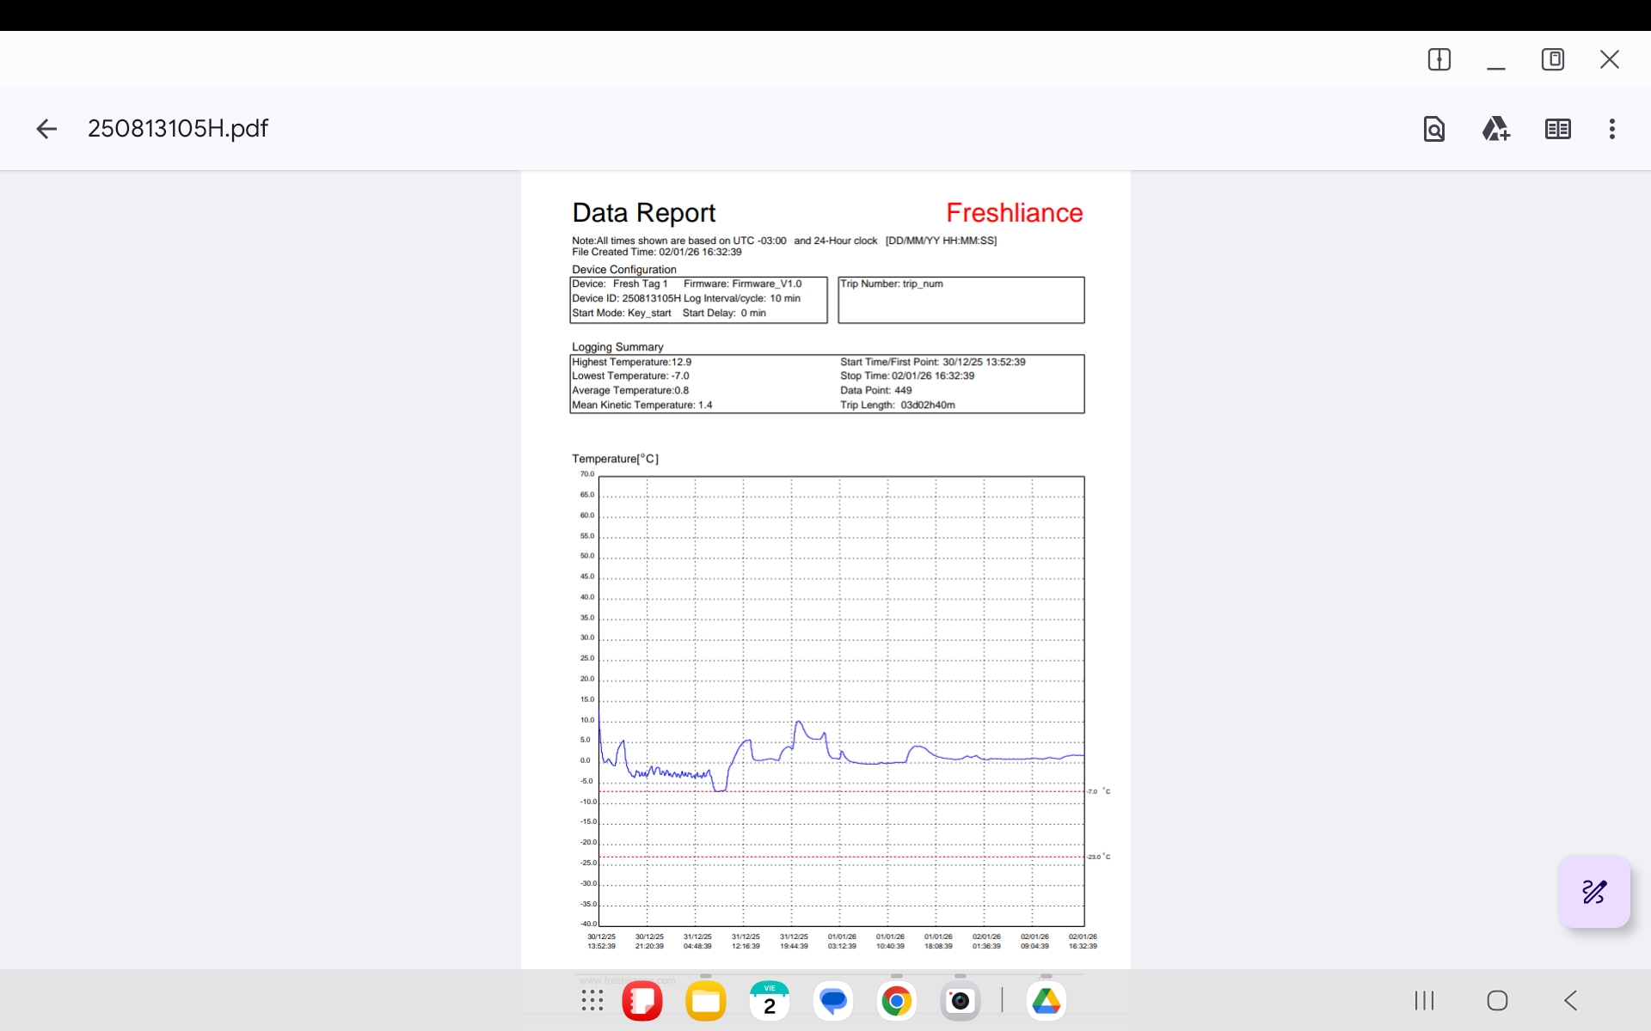This screenshot has width=1651, height=1031.
Task: Open the blue Messages app
Action: pos(832,1001)
